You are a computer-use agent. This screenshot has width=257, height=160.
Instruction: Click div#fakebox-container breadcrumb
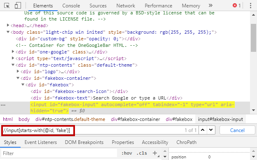pos(136,119)
